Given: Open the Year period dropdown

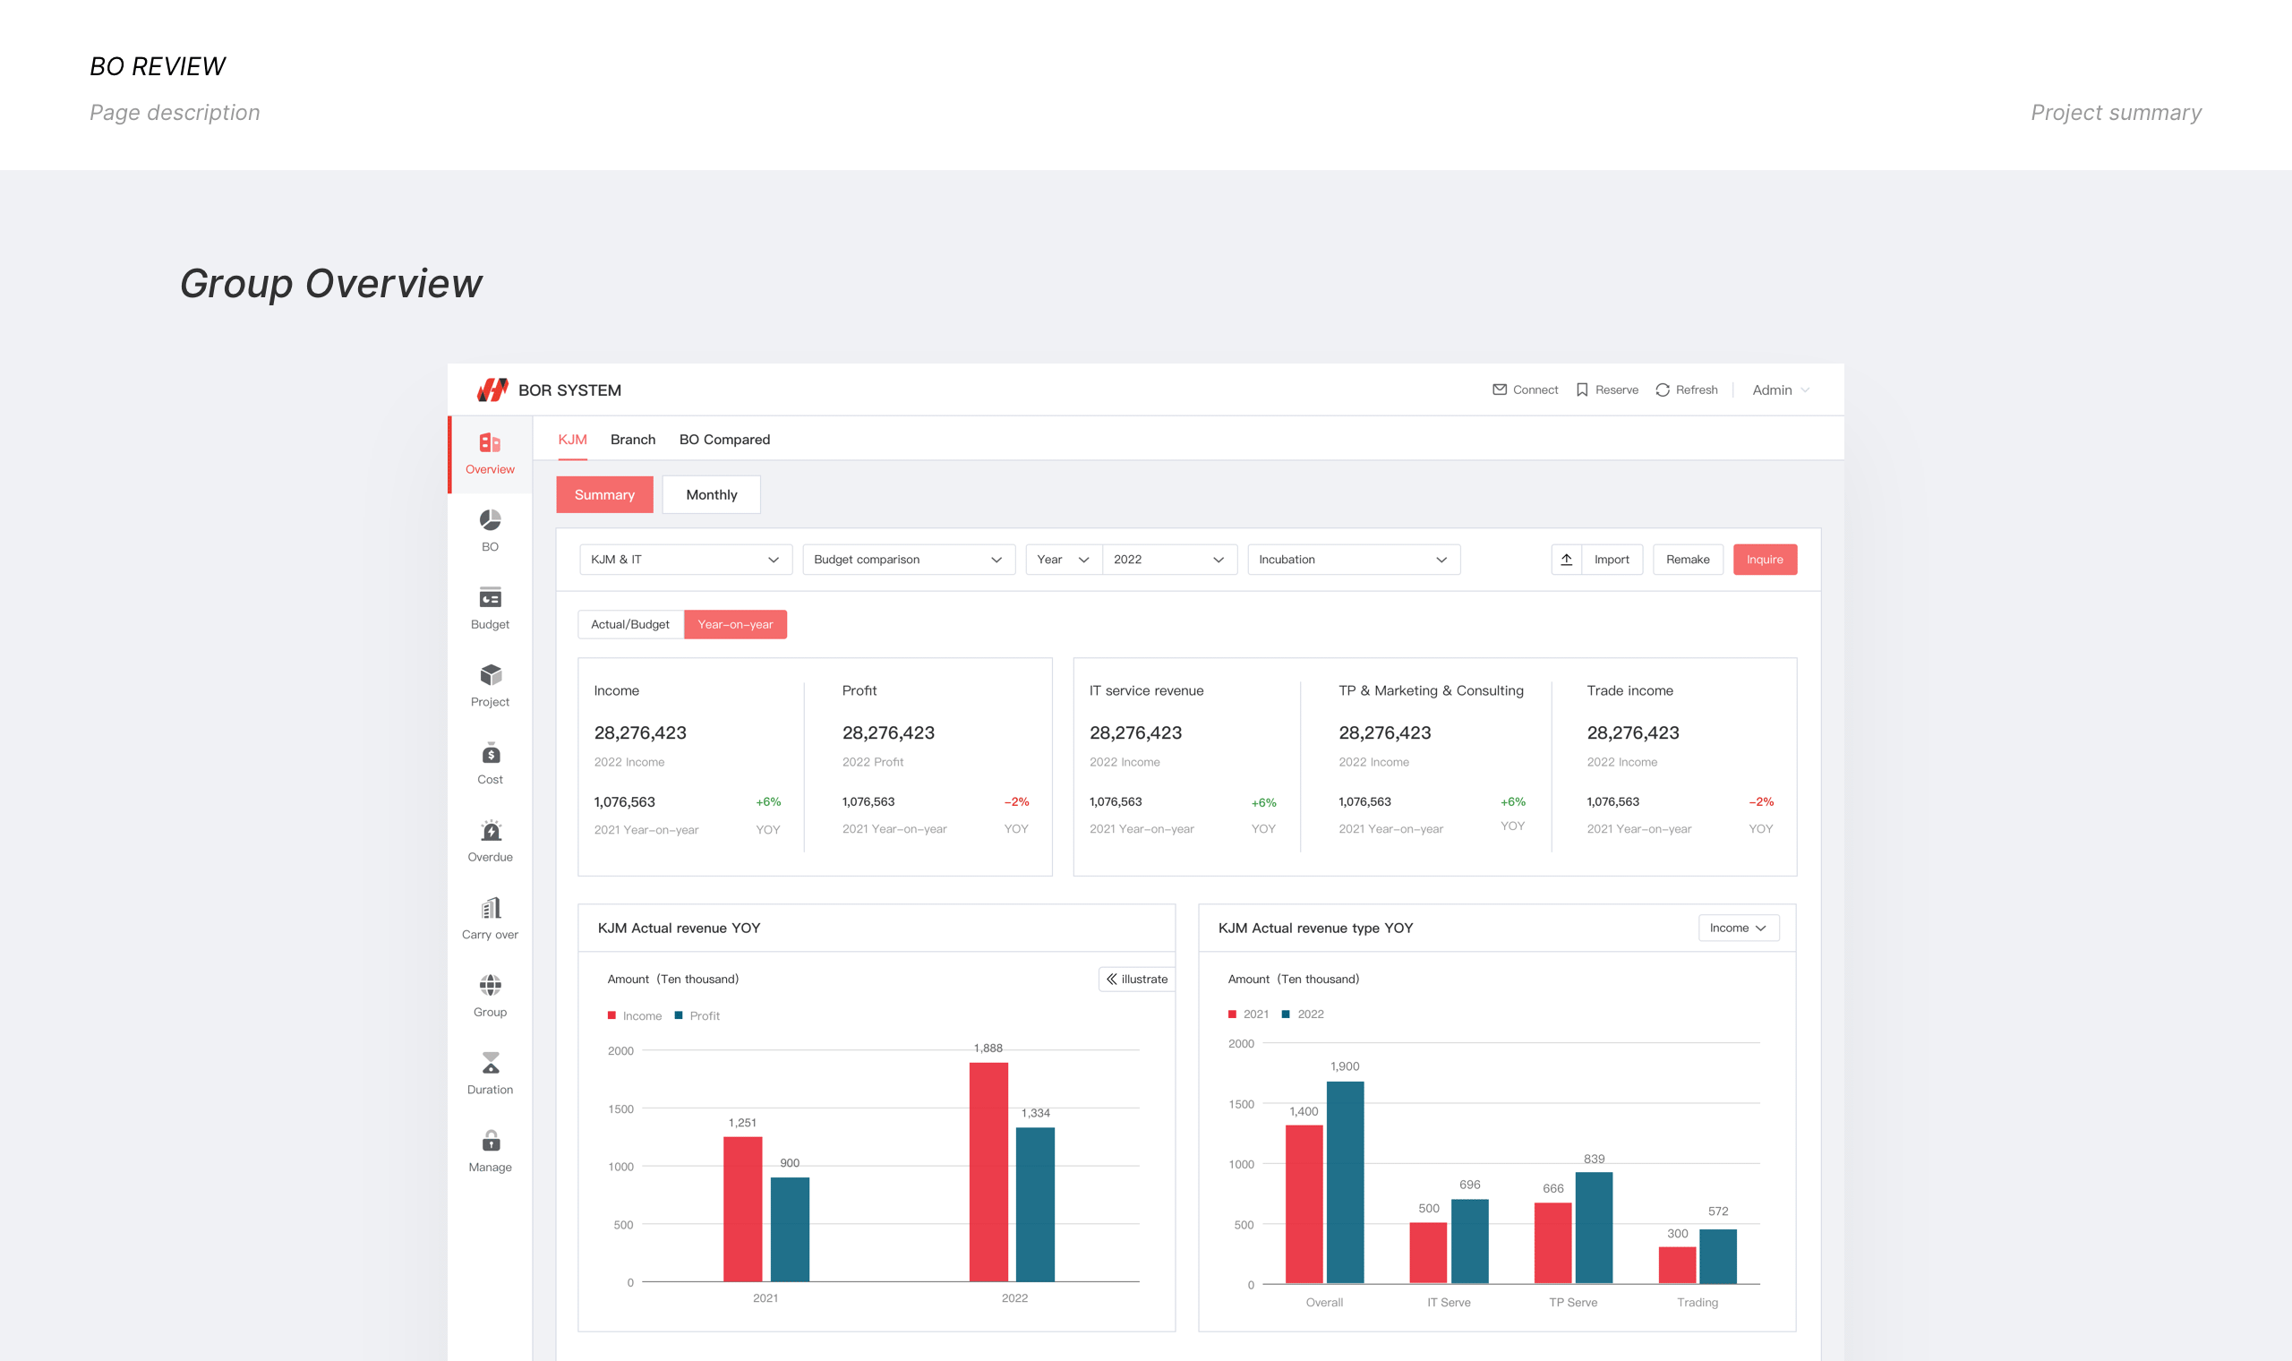Looking at the screenshot, I should (1064, 560).
